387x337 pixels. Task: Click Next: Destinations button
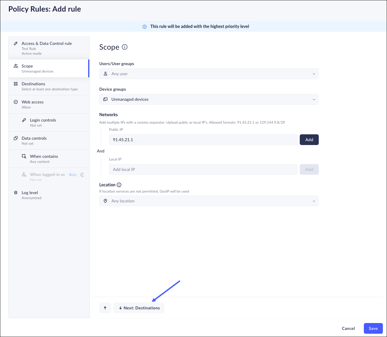coord(139,308)
